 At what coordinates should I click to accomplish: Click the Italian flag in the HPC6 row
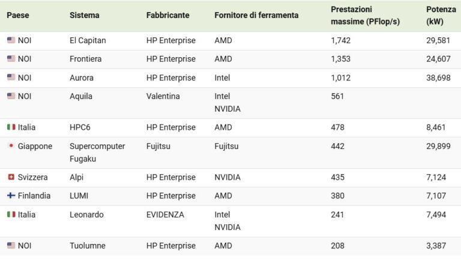click(11, 127)
